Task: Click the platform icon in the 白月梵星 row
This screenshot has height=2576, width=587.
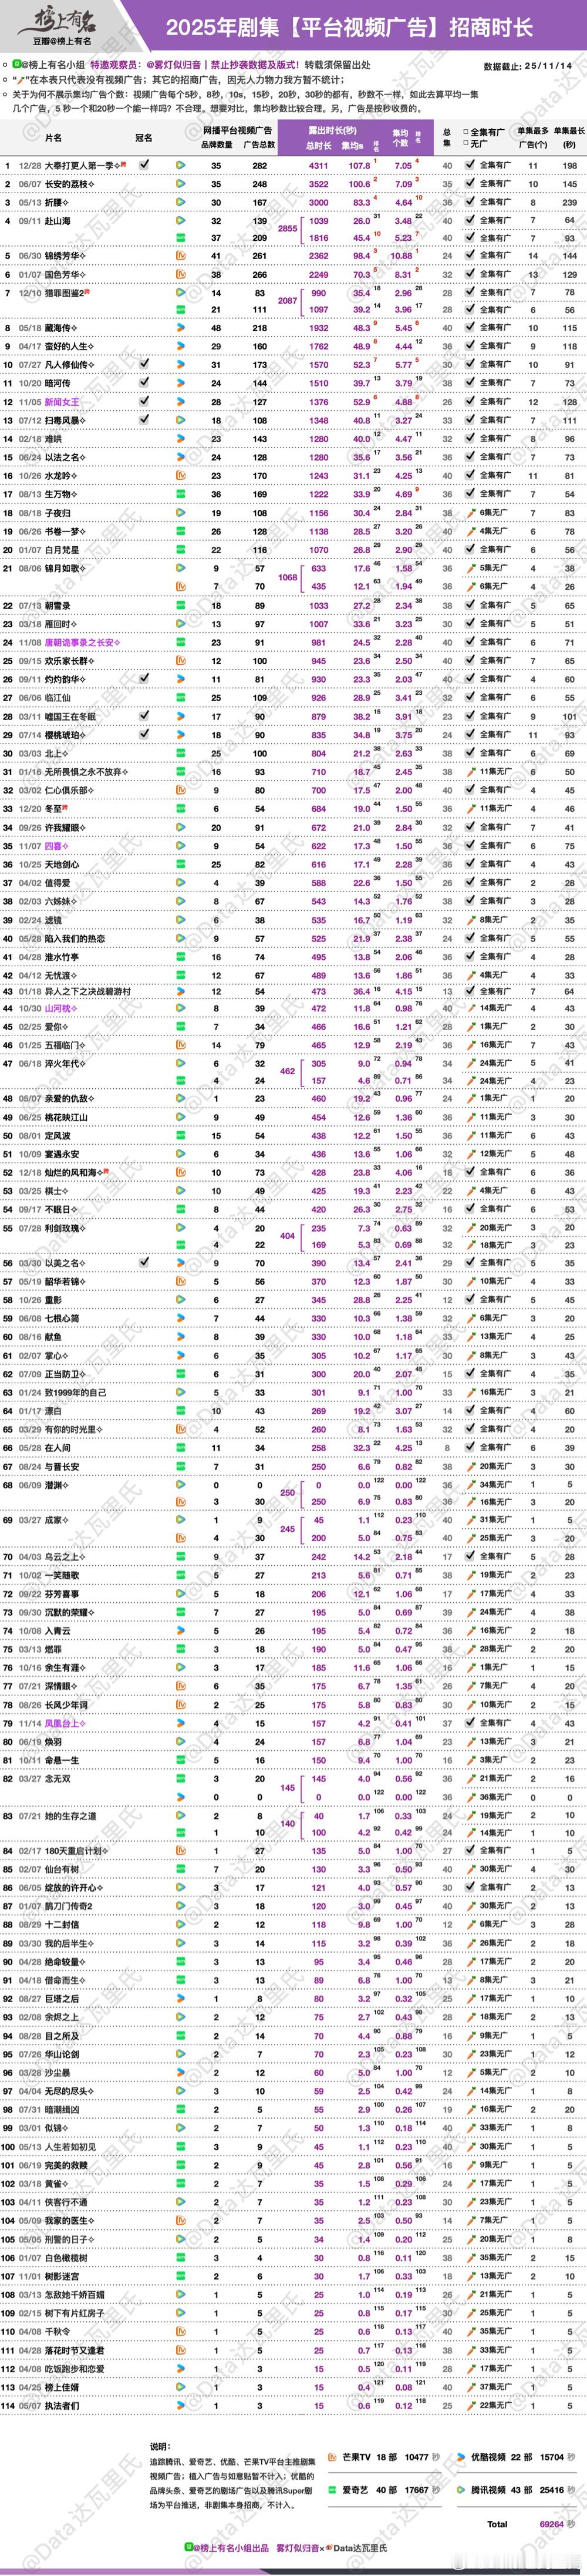Action: pyautogui.click(x=181, y=549)
